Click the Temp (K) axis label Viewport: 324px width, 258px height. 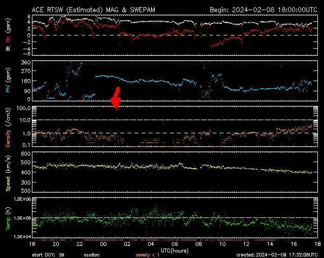[x=9, y=218]
